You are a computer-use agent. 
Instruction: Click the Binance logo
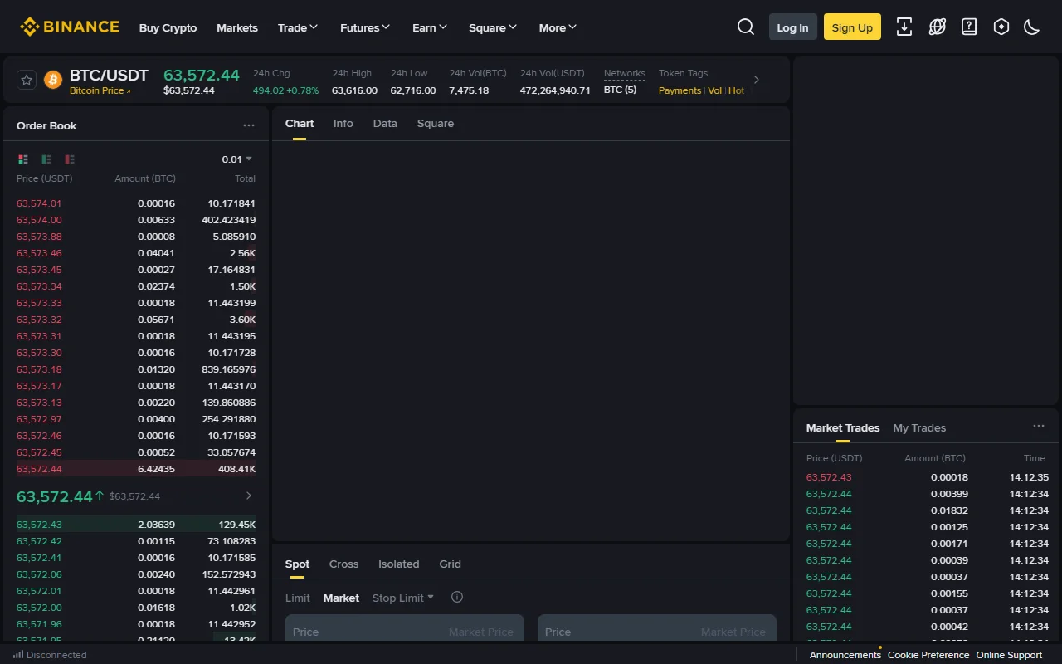(70, 27)
